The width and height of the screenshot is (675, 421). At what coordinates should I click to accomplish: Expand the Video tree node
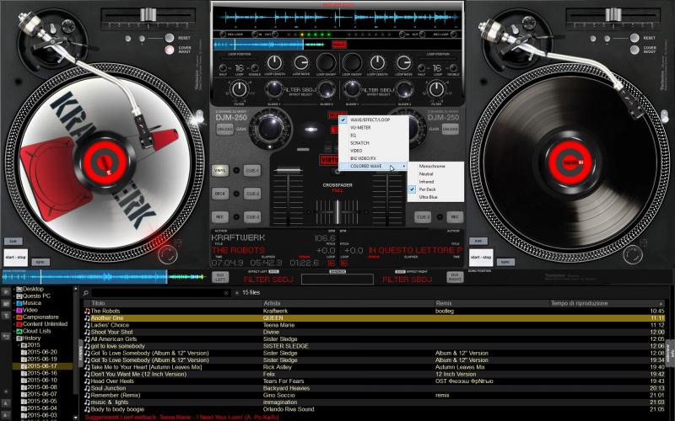pos(13,310)
